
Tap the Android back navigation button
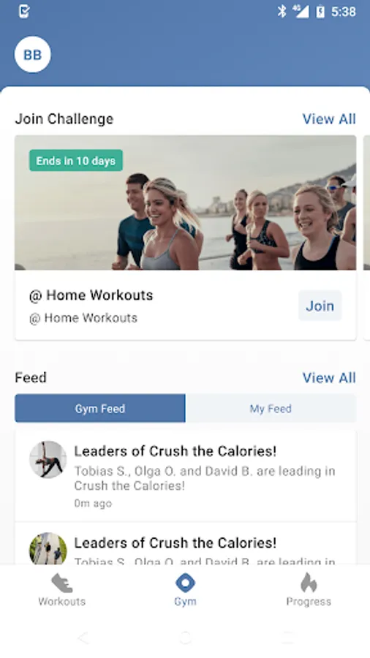tap(83, 638)
